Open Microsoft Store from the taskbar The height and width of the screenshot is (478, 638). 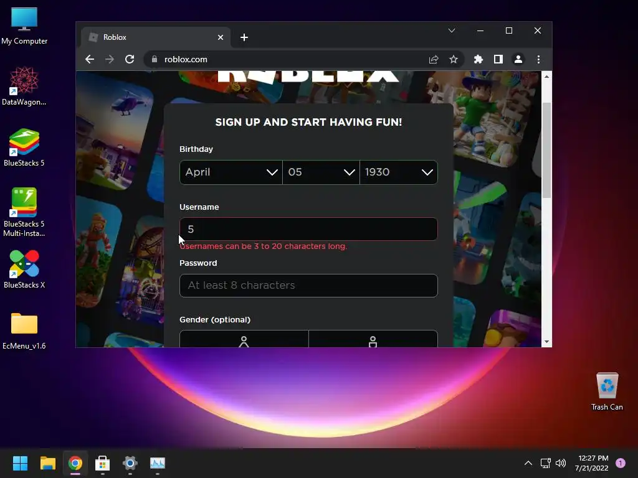(103, 463)
